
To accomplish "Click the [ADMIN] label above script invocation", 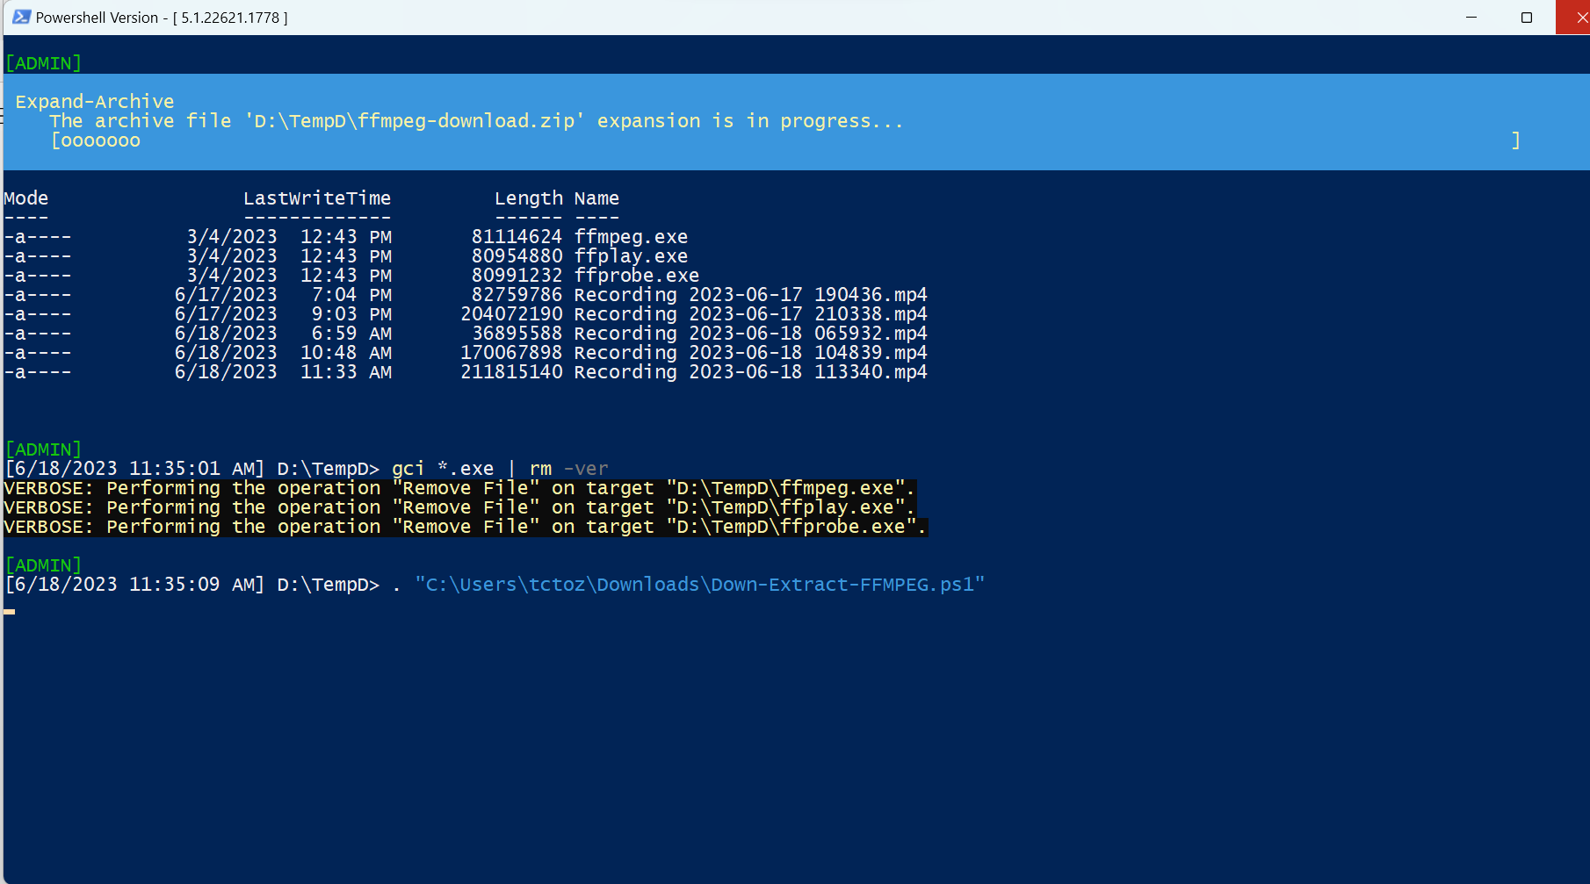I will pyautogui.click(x=43, y=565).
